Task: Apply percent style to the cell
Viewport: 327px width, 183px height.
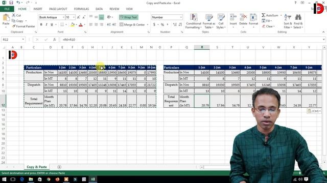Action: click(162, 25)
